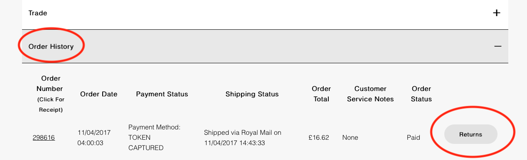Image resolution: width=527 pixels, height=160 pixels.
Task: Open receipt for order 298616
Action: 44,137
